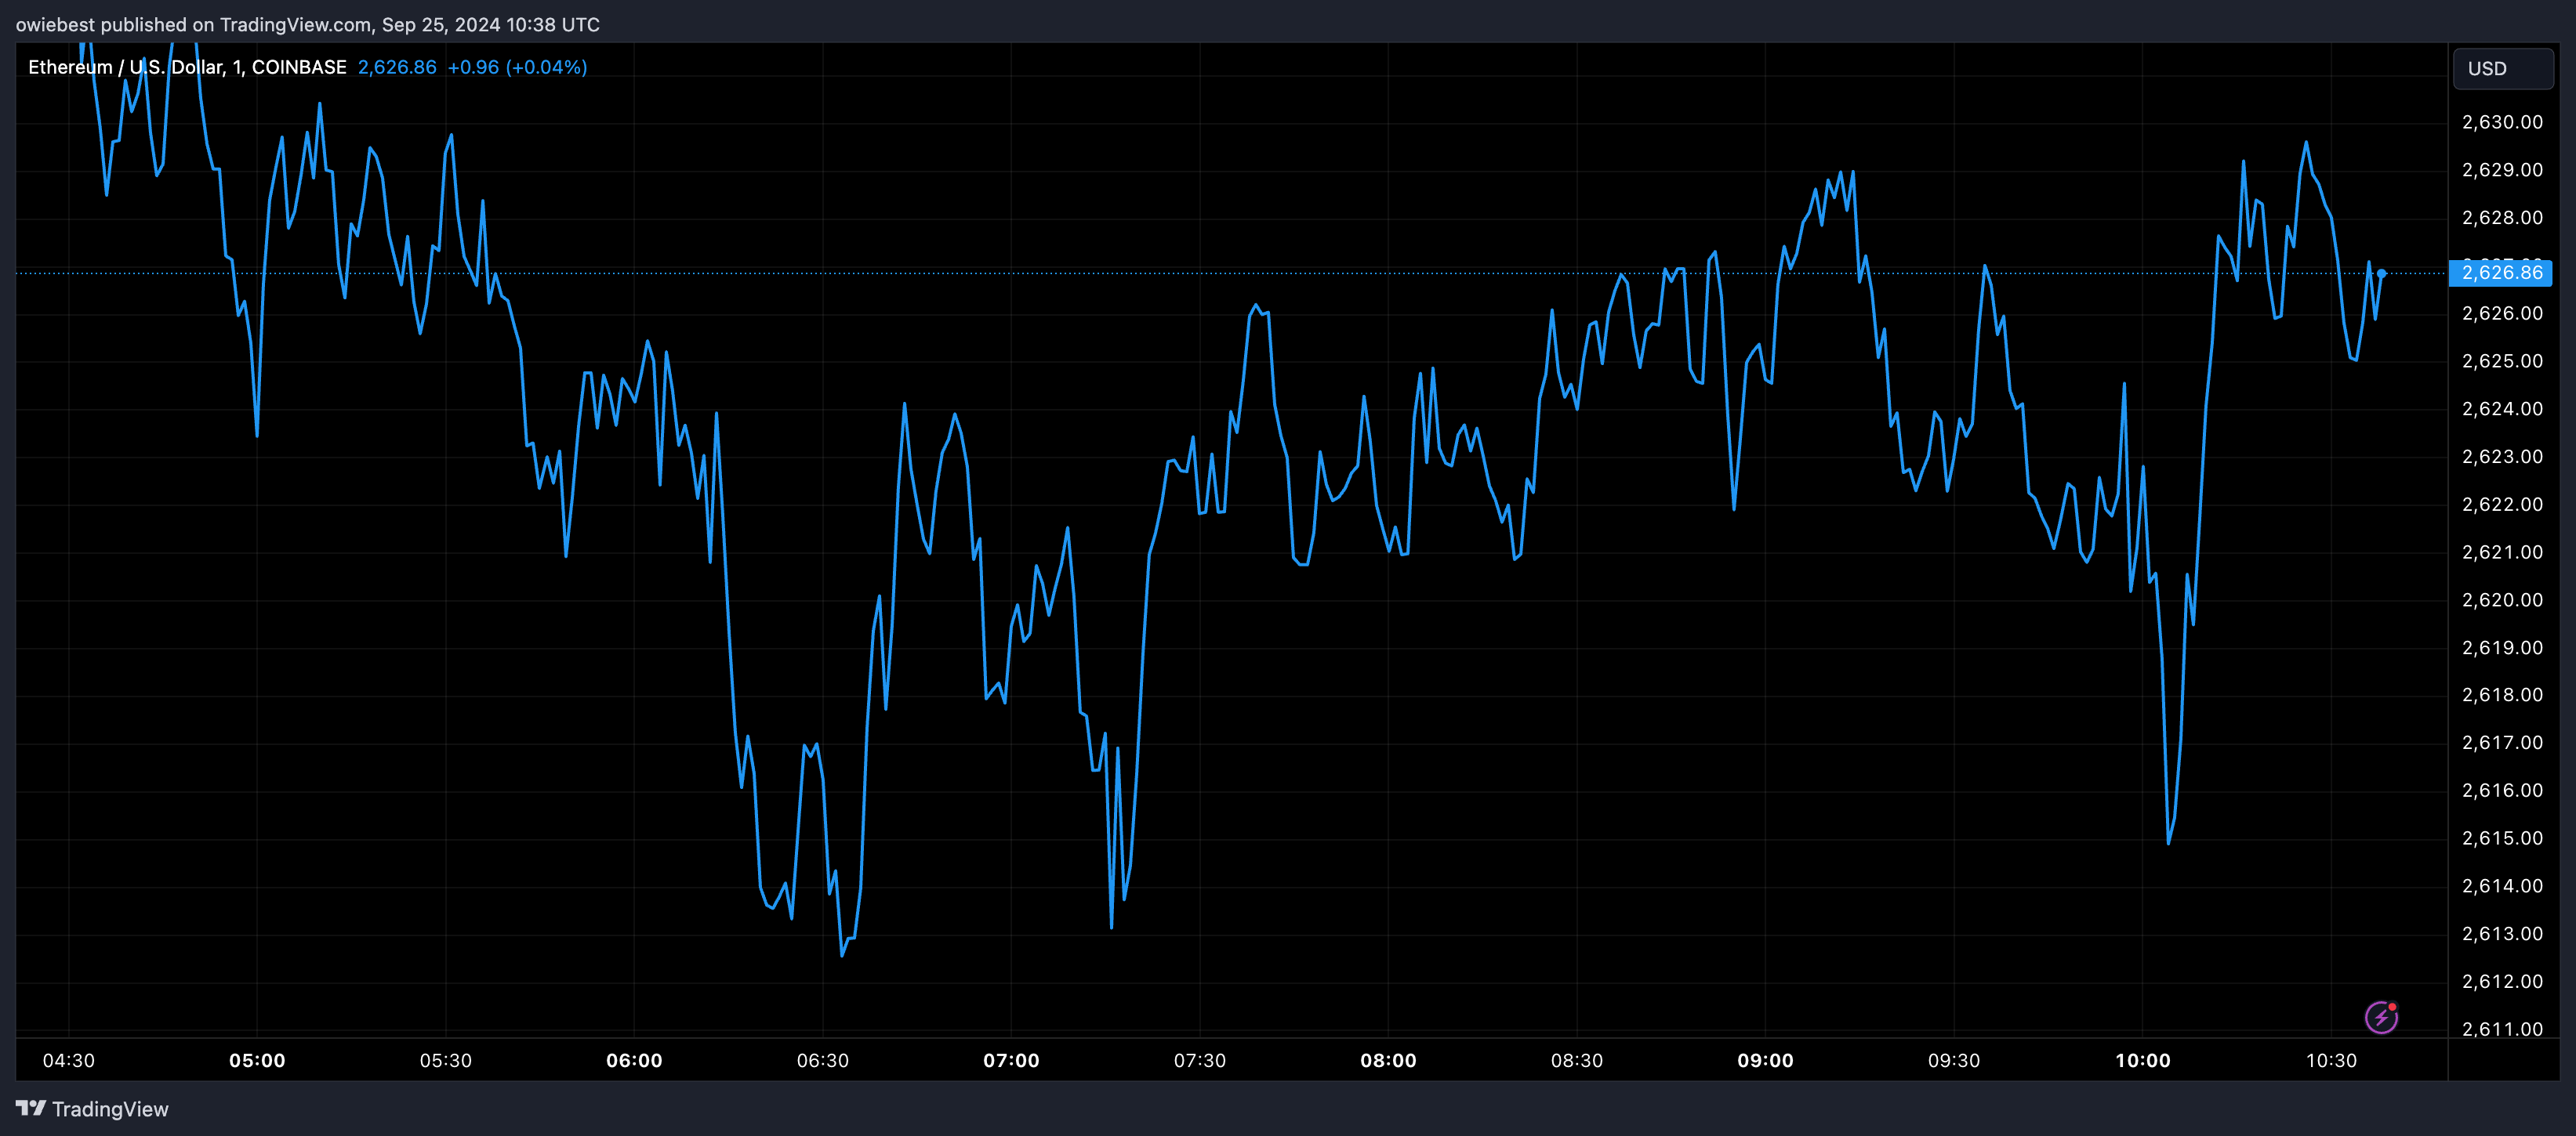
Task: Click the 2,622.00 price axis label
Action: [x=2502, y=504]
